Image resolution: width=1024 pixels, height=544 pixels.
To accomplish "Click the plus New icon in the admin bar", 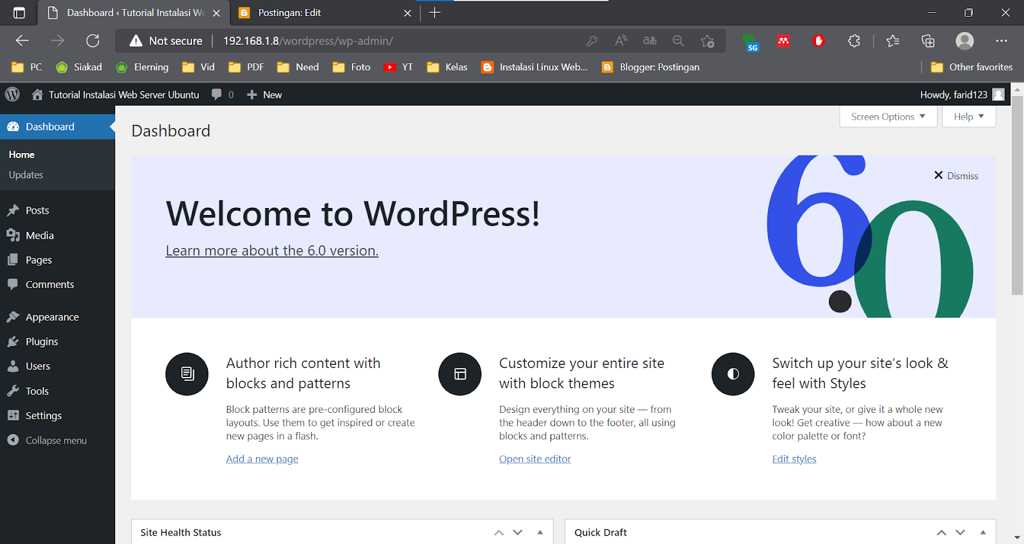I will click(x=252, y=95).
